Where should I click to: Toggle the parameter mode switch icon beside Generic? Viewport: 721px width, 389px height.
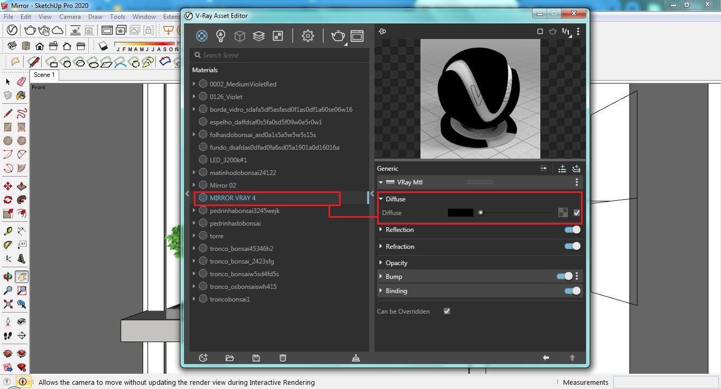tap(544, 168)
